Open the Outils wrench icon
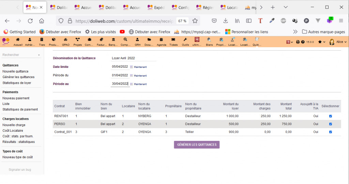Image resolution: width=349 pixels, height=184 pixels. click(x=185, y=40)
